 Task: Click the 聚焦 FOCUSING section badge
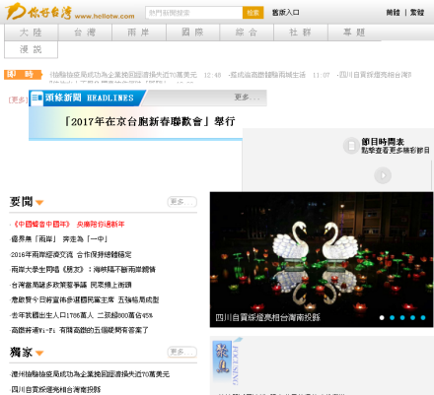(227, 362)
